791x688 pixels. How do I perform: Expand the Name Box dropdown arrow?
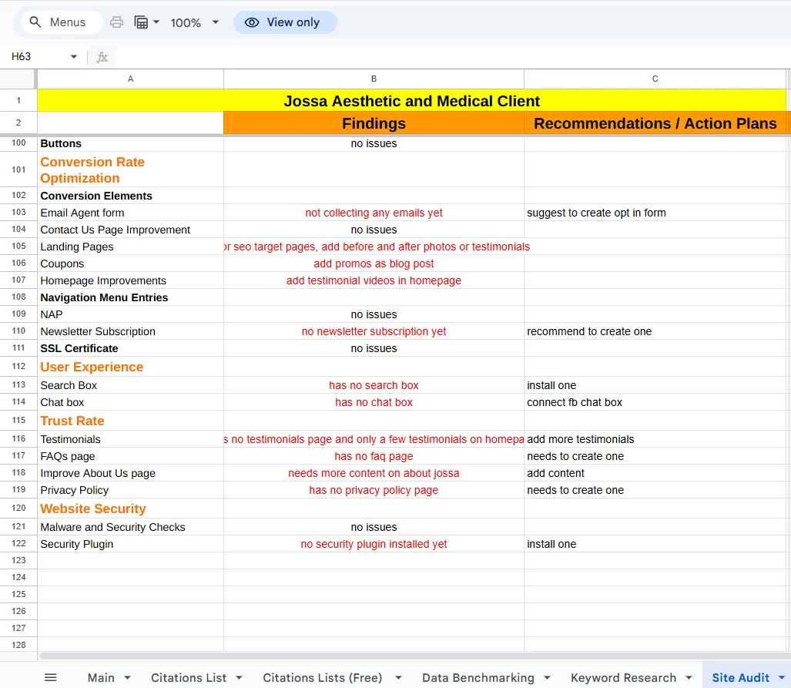pyautogui.click(x=74, y=56)
